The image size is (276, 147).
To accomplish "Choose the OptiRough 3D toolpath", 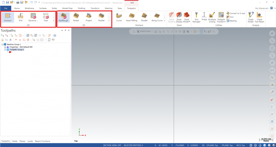I will (63, 17).
